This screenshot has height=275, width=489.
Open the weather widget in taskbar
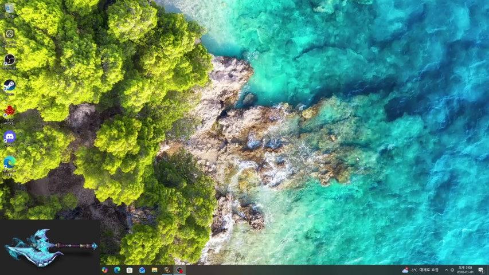(x=421, y=270)
